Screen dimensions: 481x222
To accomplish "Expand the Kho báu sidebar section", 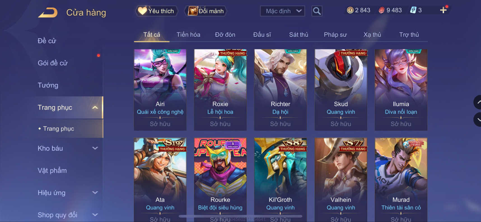I will point(95,148).
